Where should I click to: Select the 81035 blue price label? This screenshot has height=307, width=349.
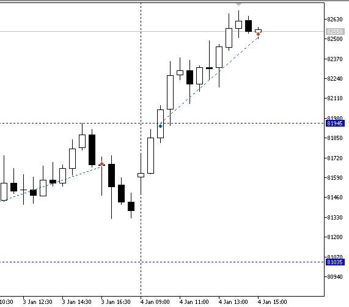pyautogui.click(x=335, y=262)
